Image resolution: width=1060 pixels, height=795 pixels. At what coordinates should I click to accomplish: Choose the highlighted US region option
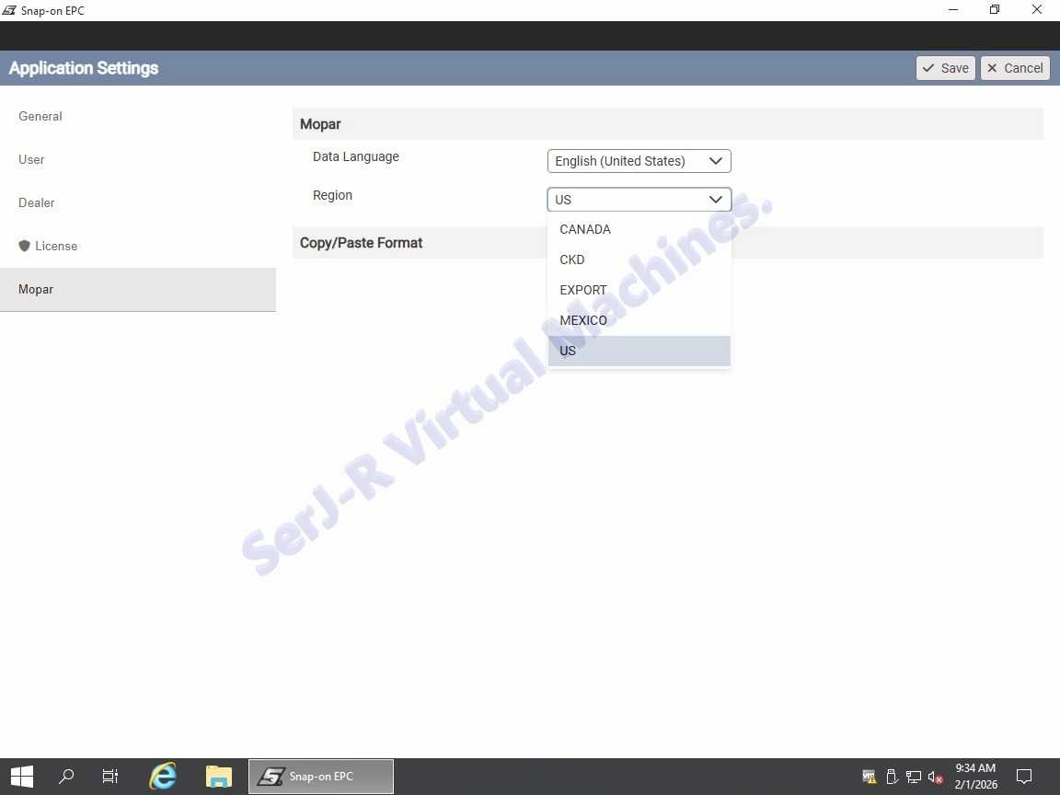[568, 351]
